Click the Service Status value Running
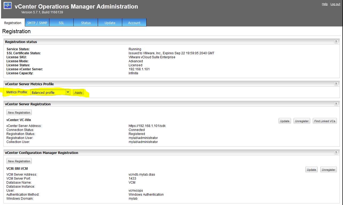The height and width of the screenshot is (205, 343). (135, 49)
